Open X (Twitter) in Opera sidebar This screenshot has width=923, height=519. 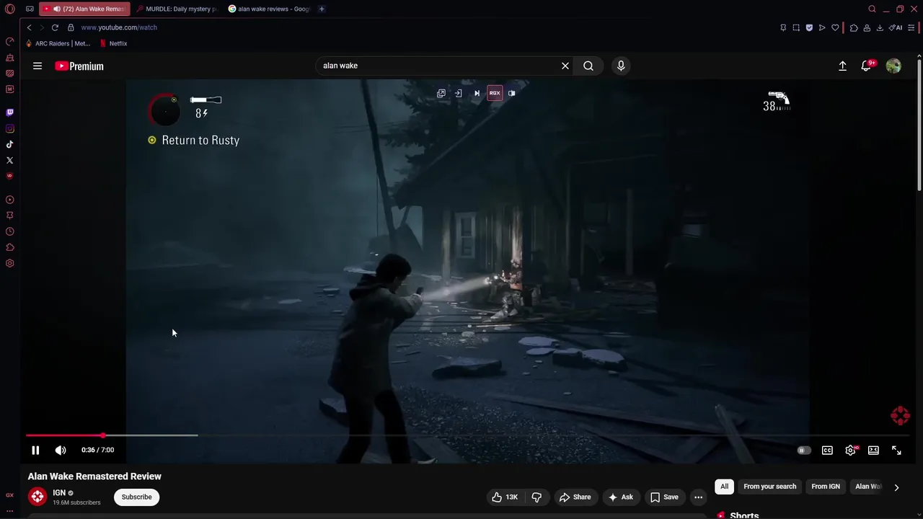pos(9,160)
